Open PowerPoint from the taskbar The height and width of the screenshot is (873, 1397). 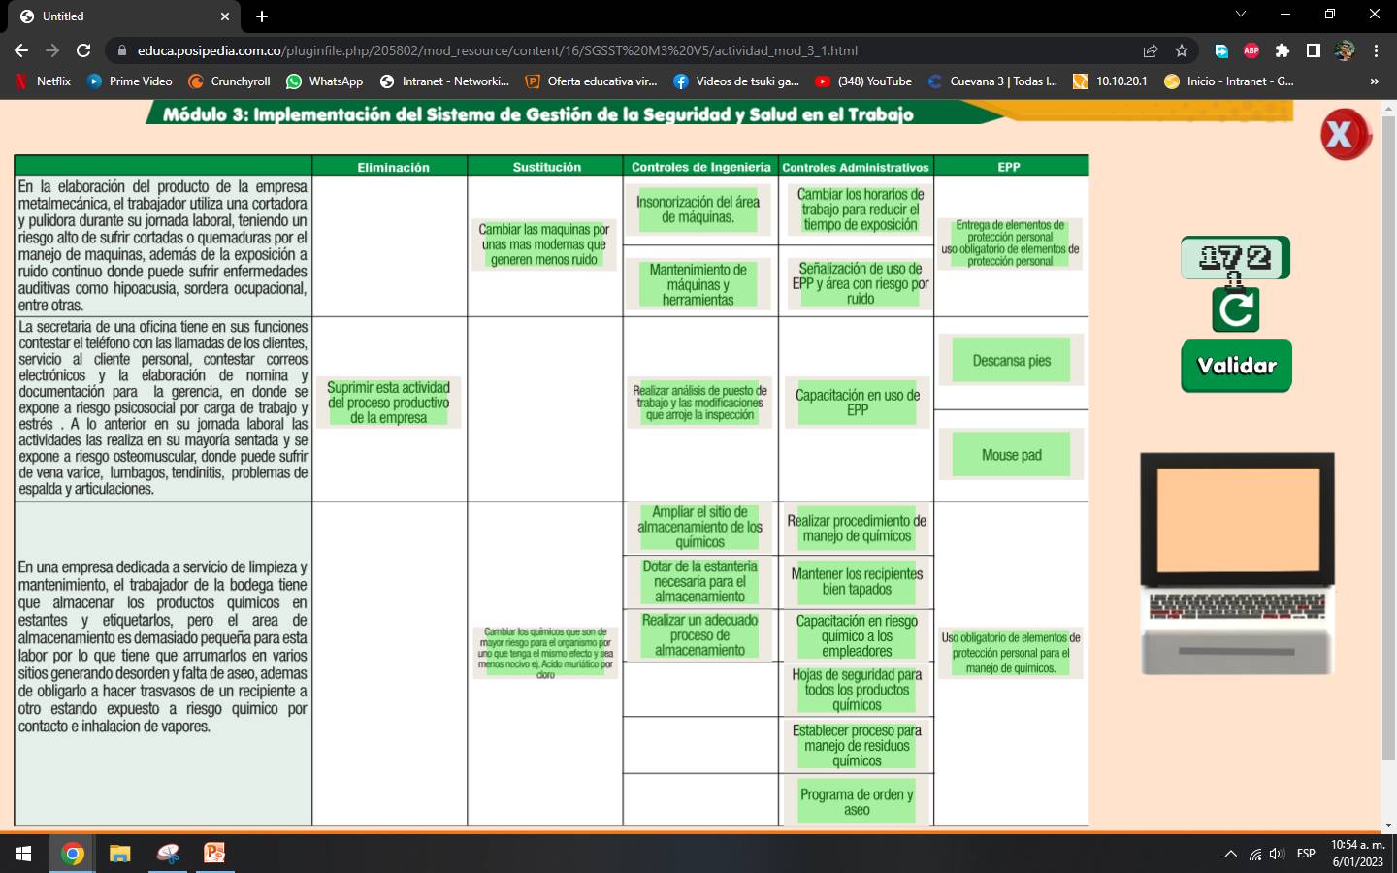(x=214, y=854)
